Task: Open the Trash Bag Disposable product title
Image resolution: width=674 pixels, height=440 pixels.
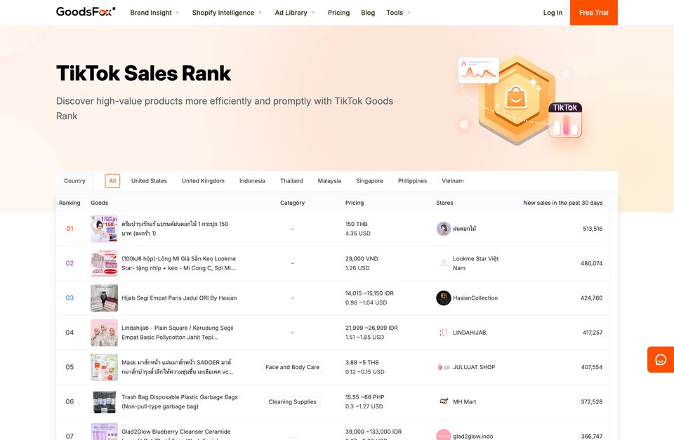Action: point(180,402)
